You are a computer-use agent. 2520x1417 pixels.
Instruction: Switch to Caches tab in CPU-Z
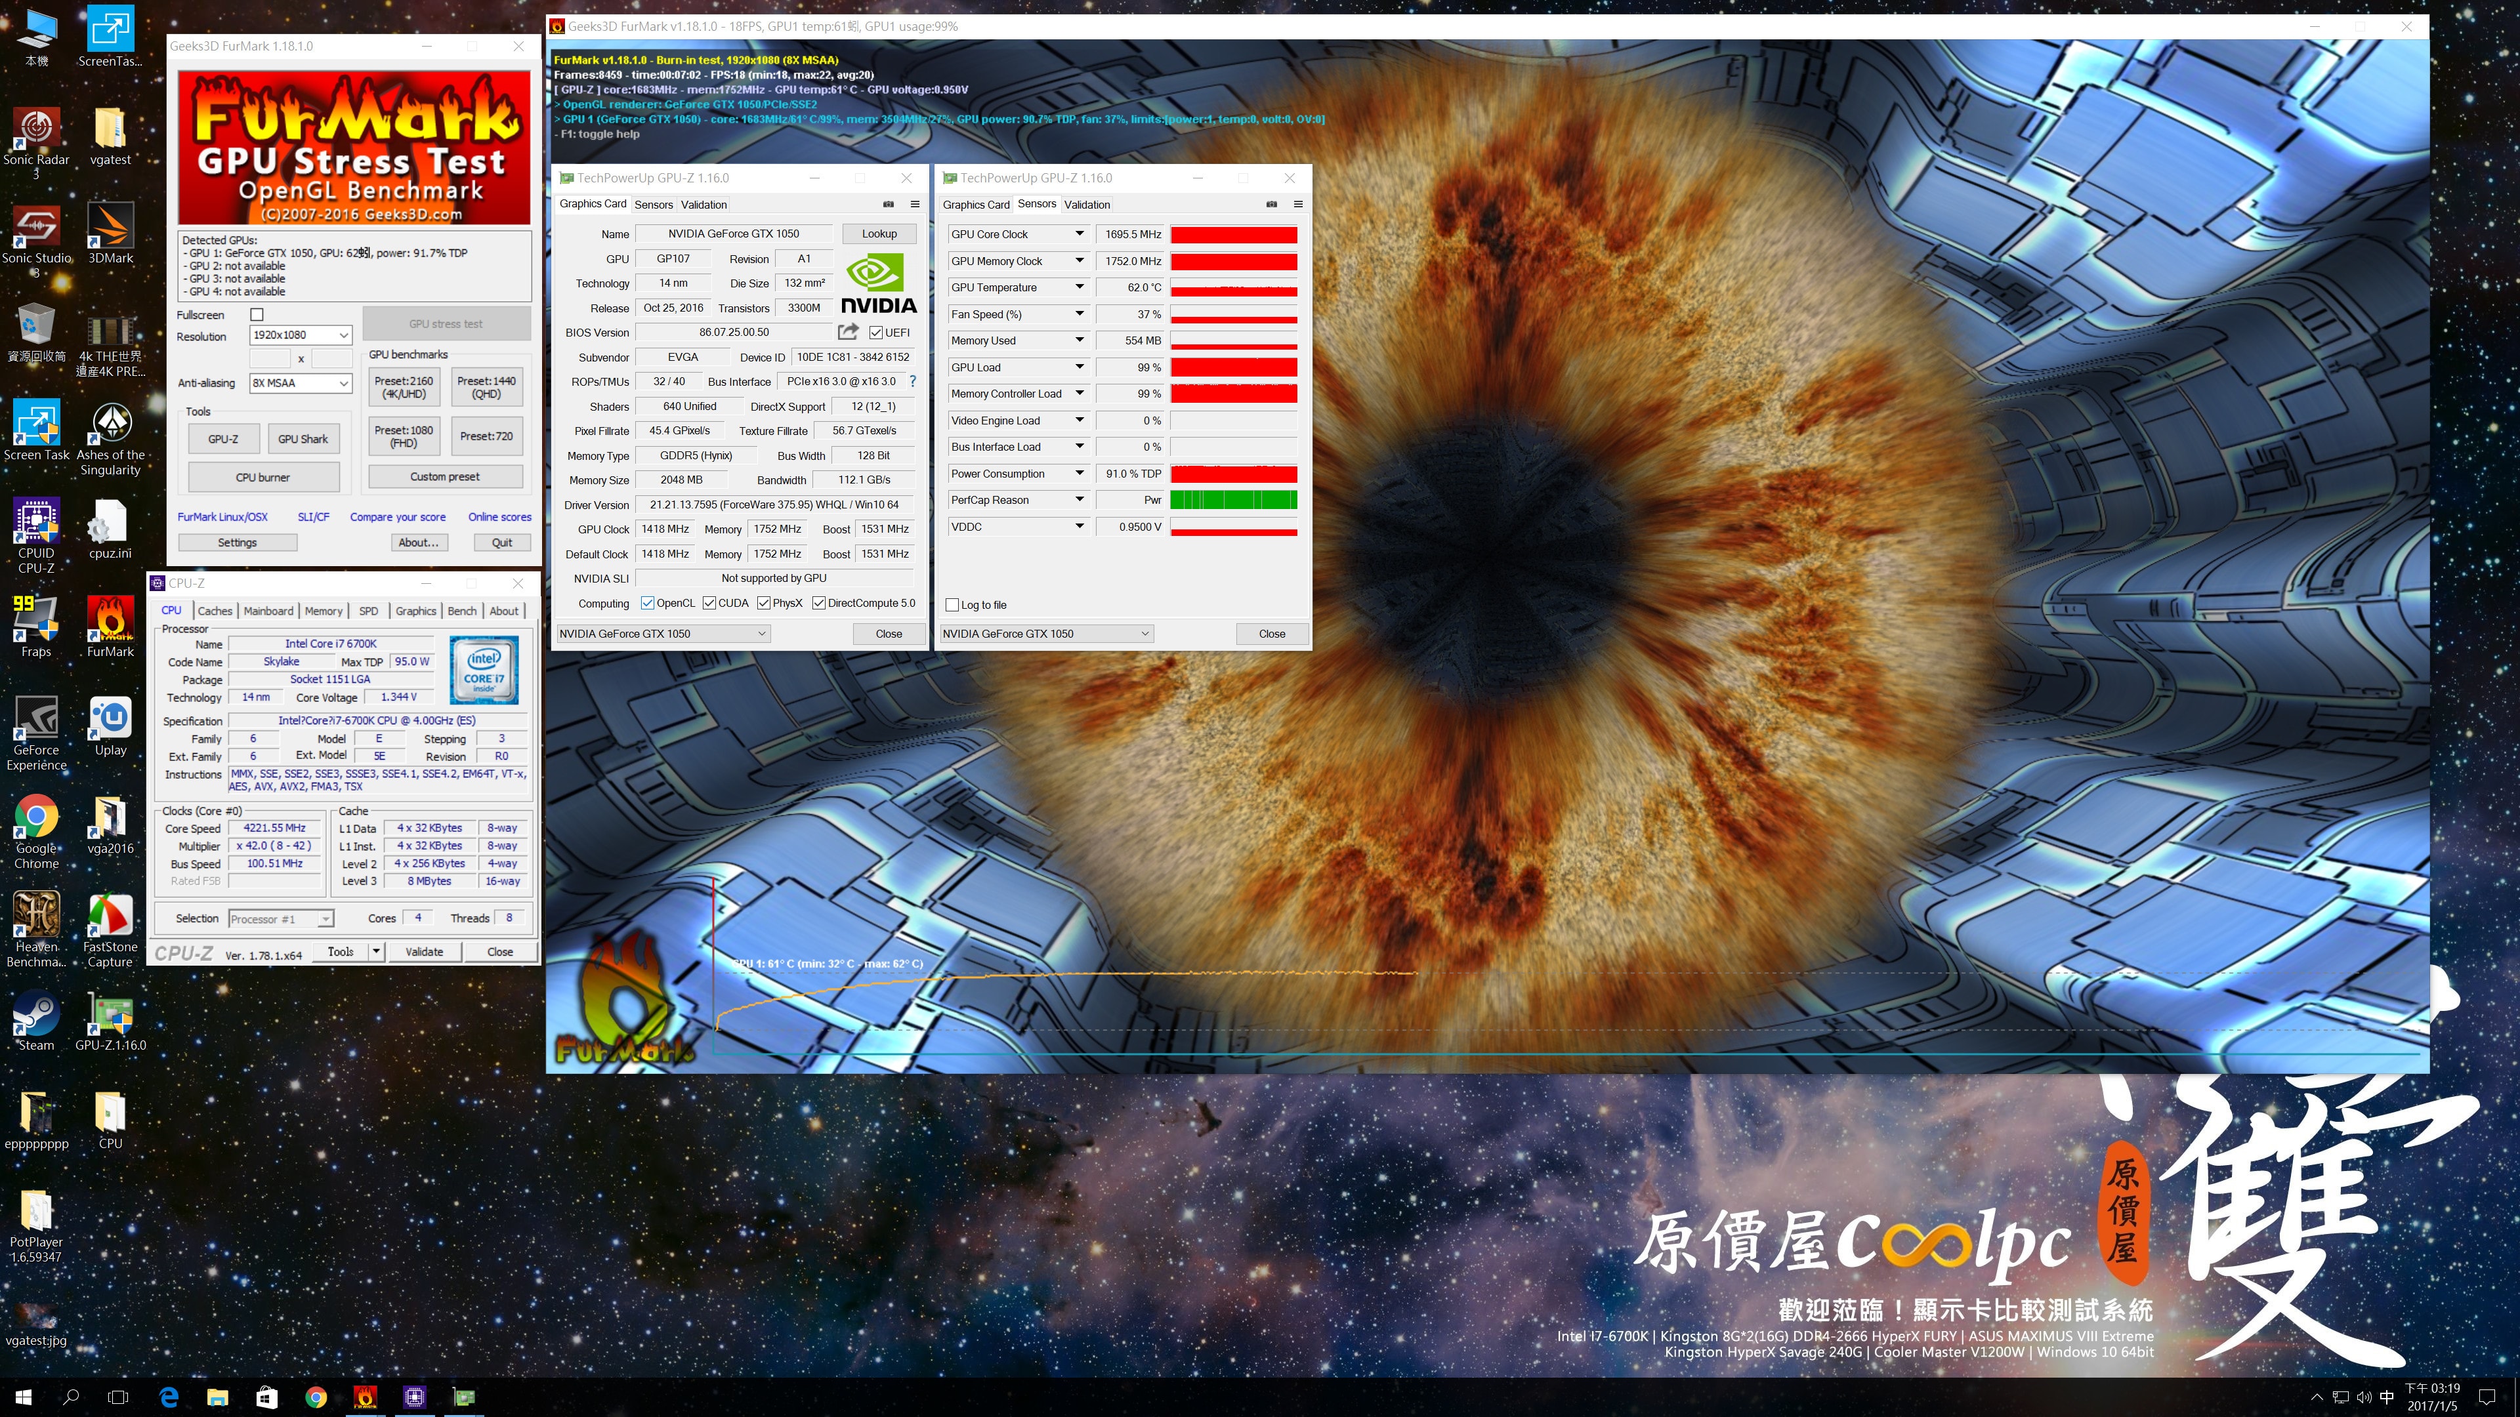[215, 611]
